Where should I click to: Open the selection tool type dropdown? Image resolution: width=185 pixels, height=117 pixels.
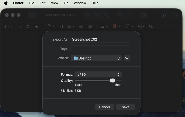click(x=11, y=26)
